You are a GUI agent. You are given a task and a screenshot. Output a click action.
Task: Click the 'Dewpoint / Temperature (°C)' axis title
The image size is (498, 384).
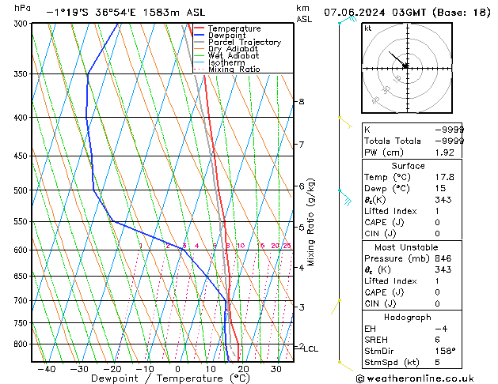pyautogui.click(x=170, y=378)
